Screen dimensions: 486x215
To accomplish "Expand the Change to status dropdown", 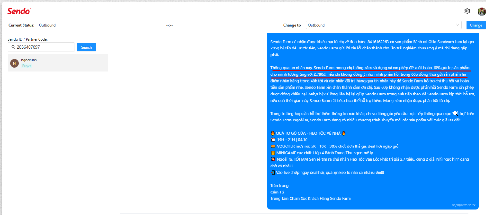I will tap(383, 25).
